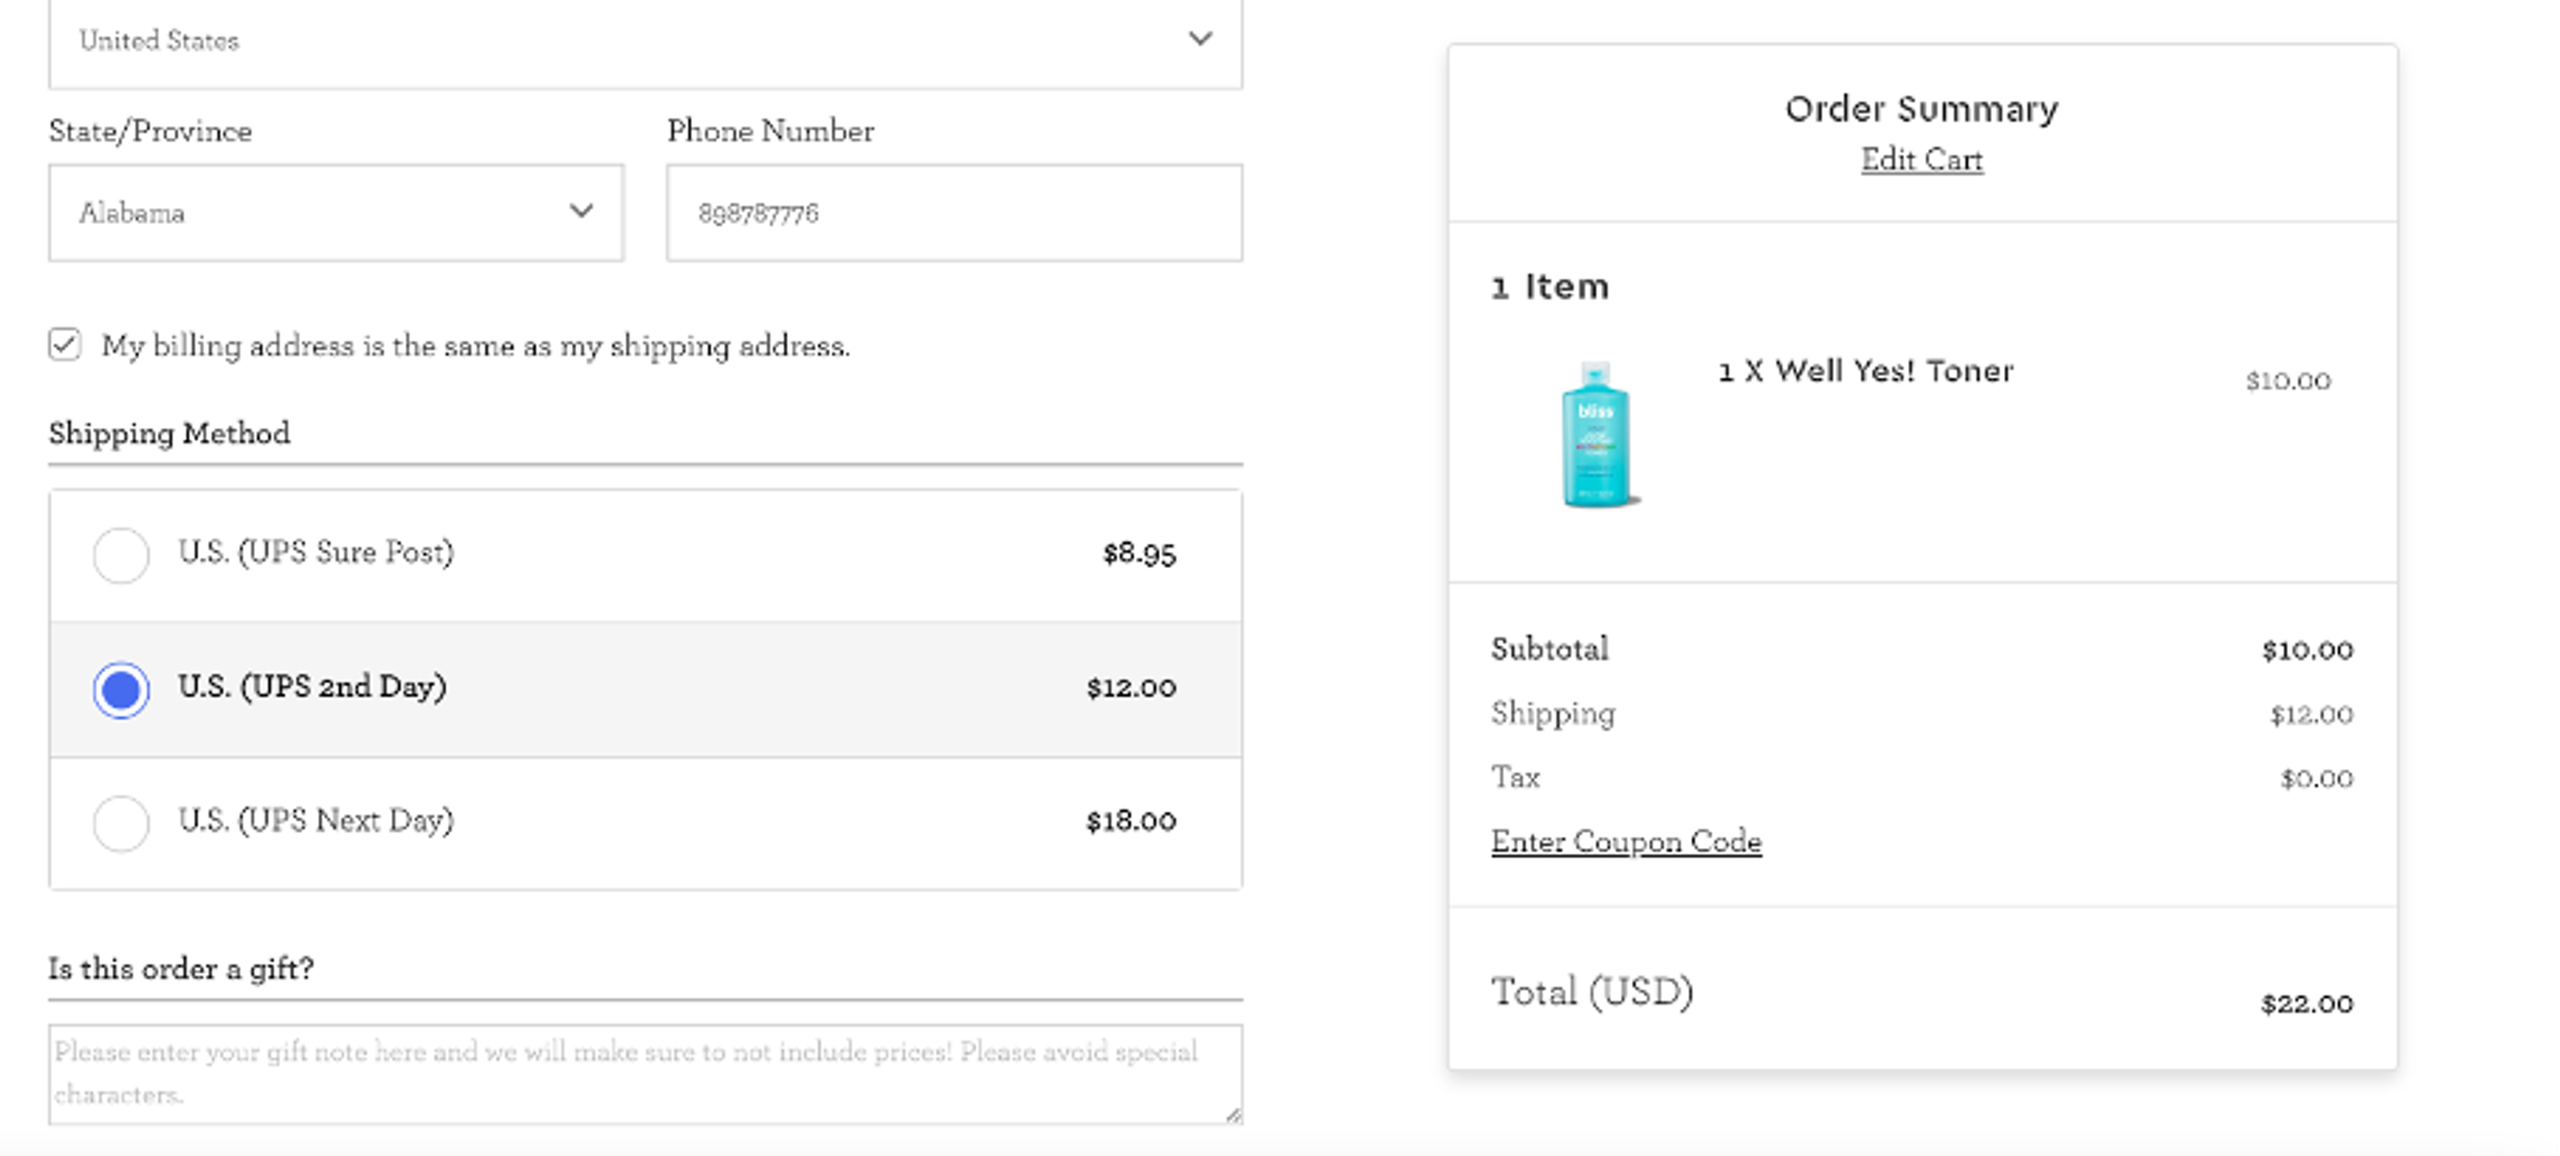
Task: Focus the Phone Number input field
Action: [953, 212]
